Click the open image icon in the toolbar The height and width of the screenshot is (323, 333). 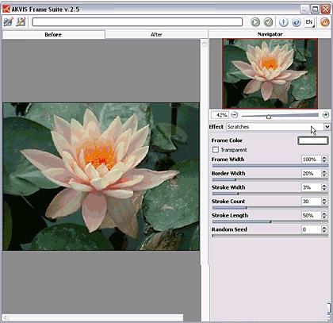point(8,21)
